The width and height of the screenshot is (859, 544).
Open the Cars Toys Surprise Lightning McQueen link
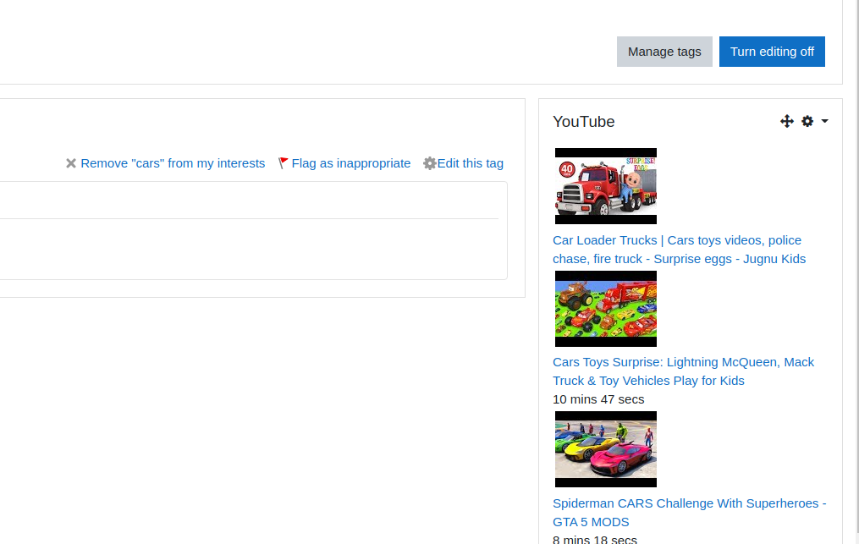click(683, 371)
